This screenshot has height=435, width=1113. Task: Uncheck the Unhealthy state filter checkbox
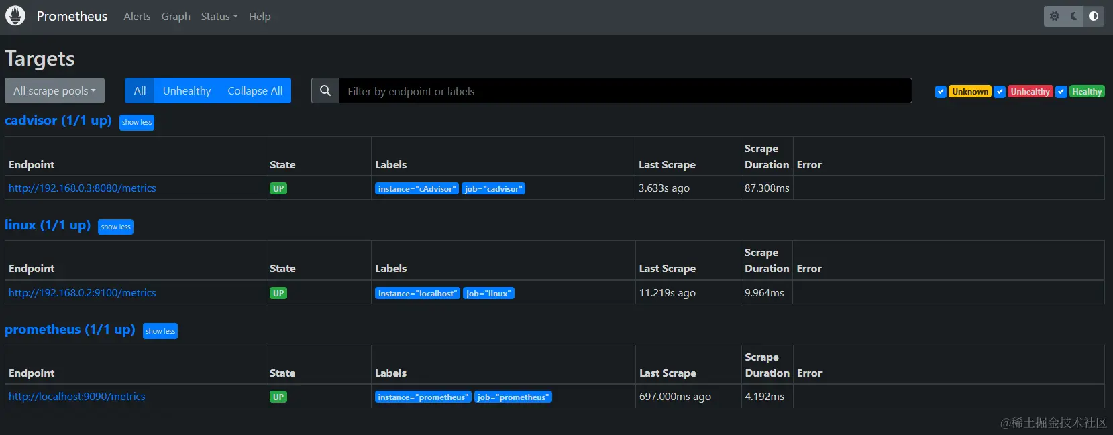[x=1000, y=92]
